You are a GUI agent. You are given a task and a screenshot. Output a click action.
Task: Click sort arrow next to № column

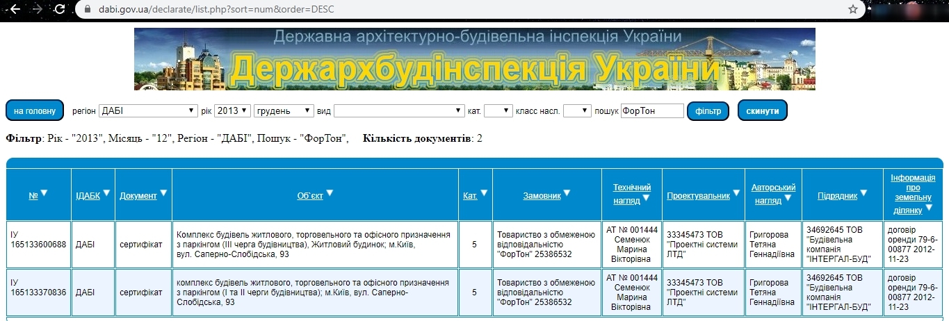click(x=44, y=193)
